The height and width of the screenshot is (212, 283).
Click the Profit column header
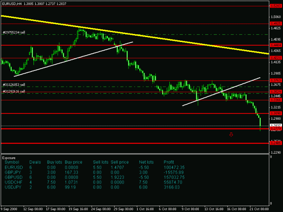click(169, 162)
